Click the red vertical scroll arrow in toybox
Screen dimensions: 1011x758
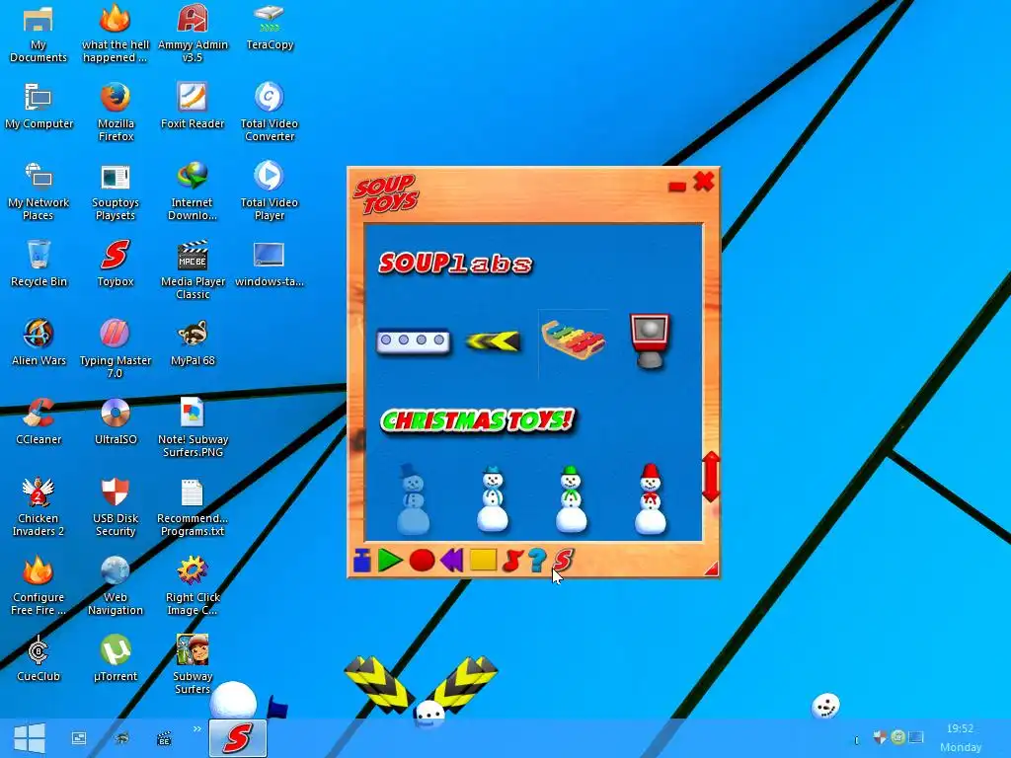tap(711, 477)
